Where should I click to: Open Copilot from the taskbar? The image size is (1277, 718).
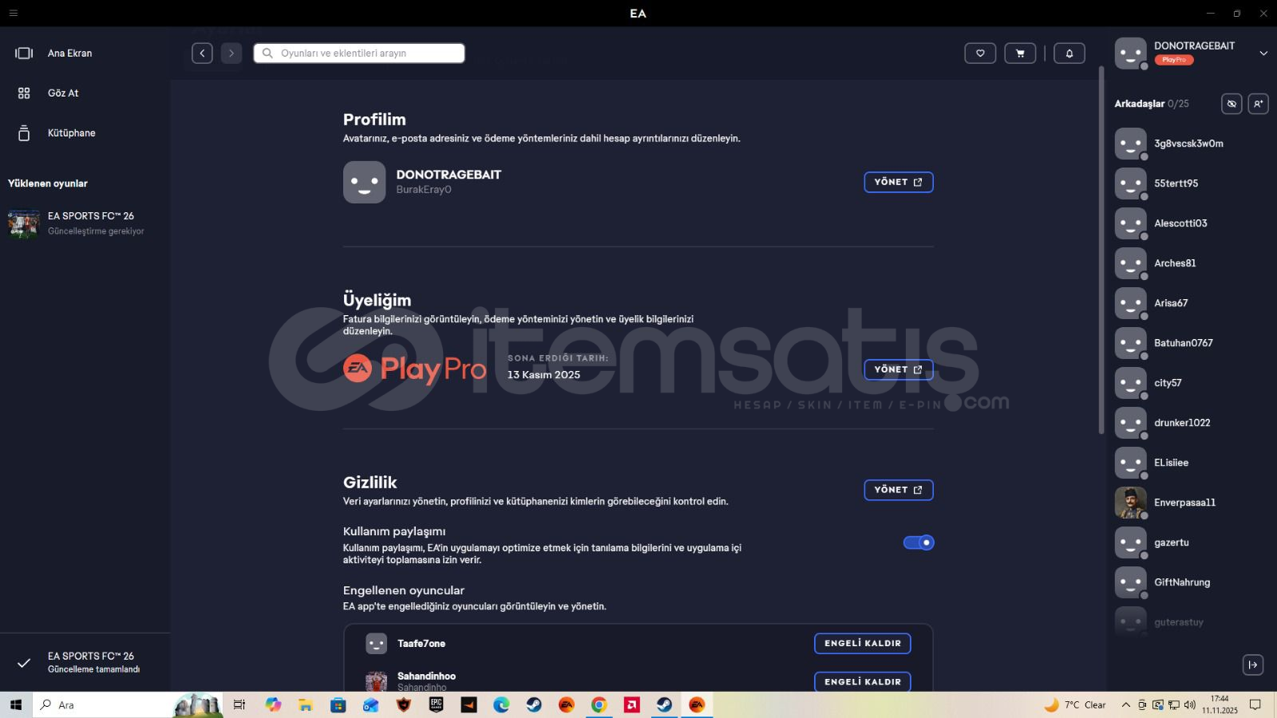click(274, 705)
